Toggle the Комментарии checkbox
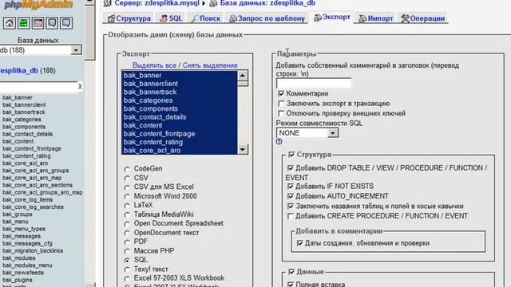Screen dimensions: 511x287 point(281,94)
